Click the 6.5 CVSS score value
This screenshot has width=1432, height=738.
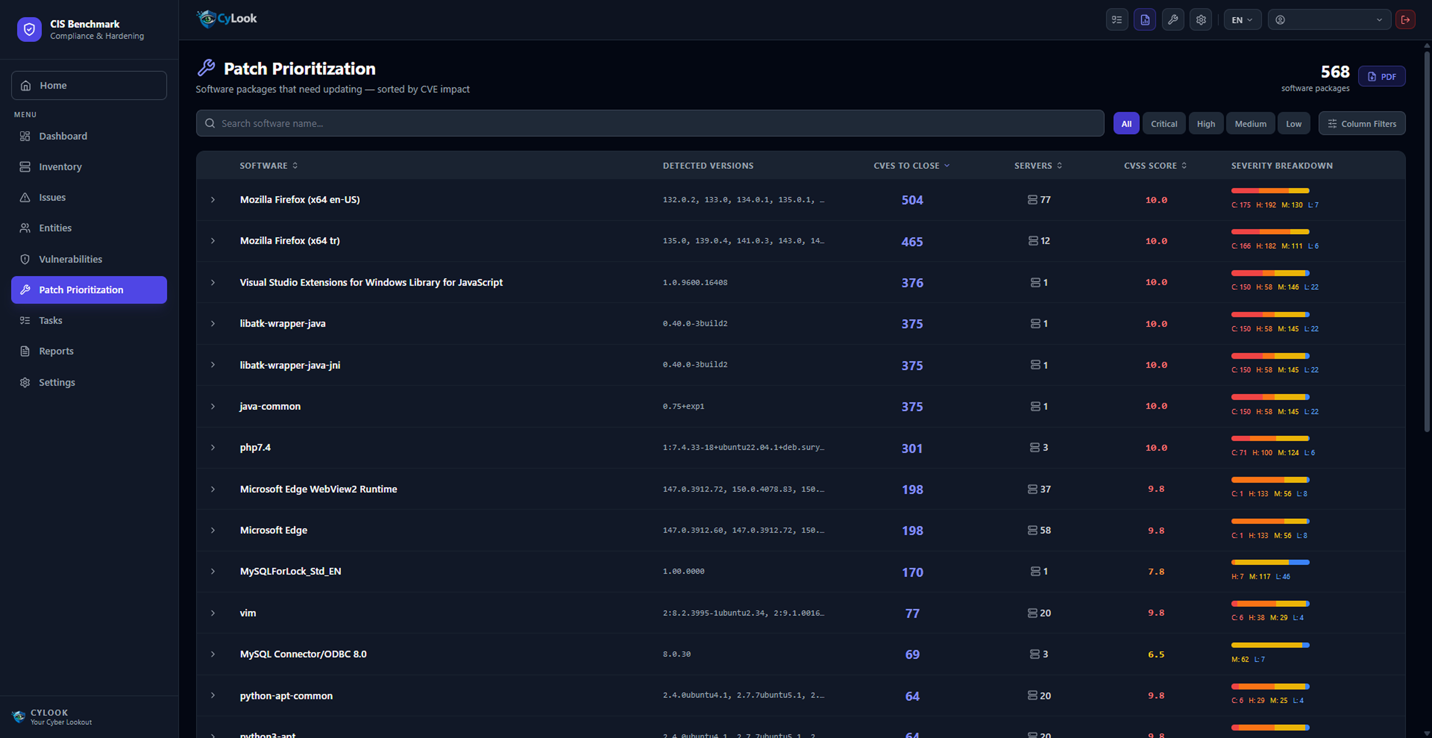point(1156,654)
